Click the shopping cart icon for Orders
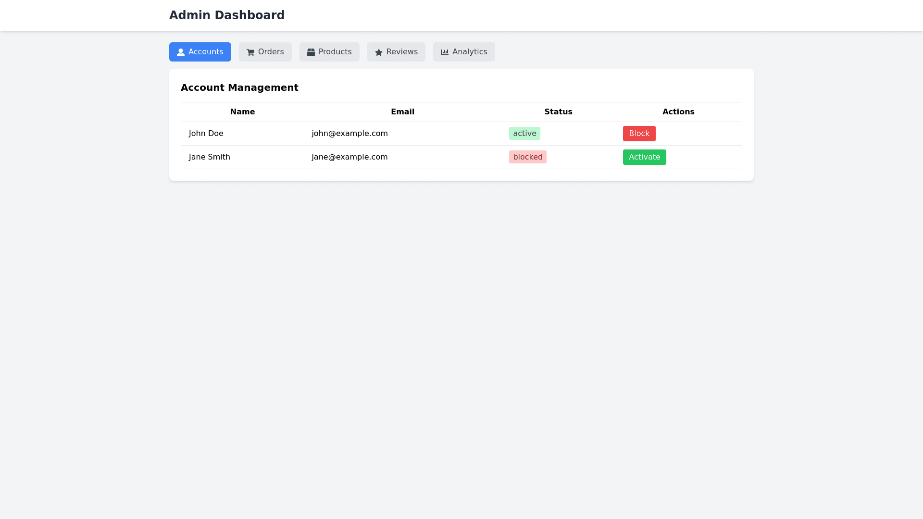Screen dimensions: 923x519 pyautogui.click(x=250, y=52)
